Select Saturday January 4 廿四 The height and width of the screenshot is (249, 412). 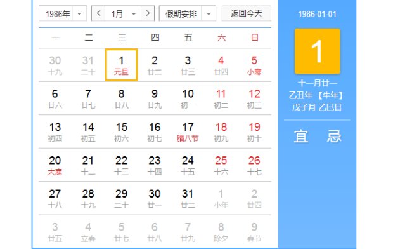(x=221, y=65)
